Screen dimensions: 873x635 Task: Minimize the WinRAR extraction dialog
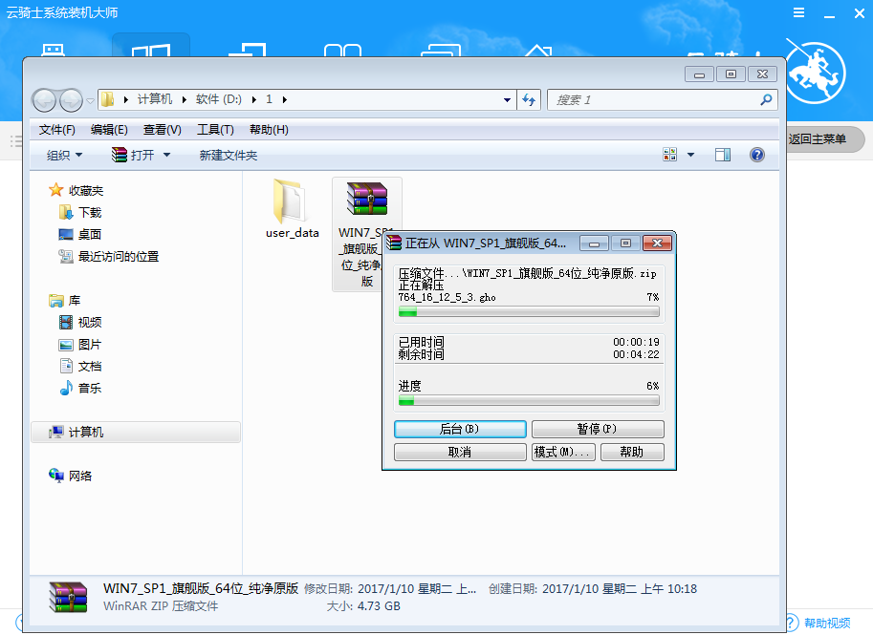(x=594, y=243)
